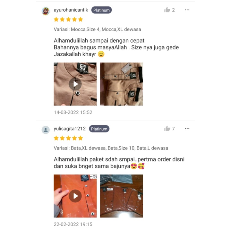Click the five-star rating of yulisagita1212
This screenshot has height=231, width=231.
coord(68,138)
